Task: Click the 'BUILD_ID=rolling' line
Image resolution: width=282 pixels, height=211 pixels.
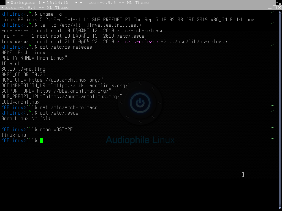Action: [23, 69]
